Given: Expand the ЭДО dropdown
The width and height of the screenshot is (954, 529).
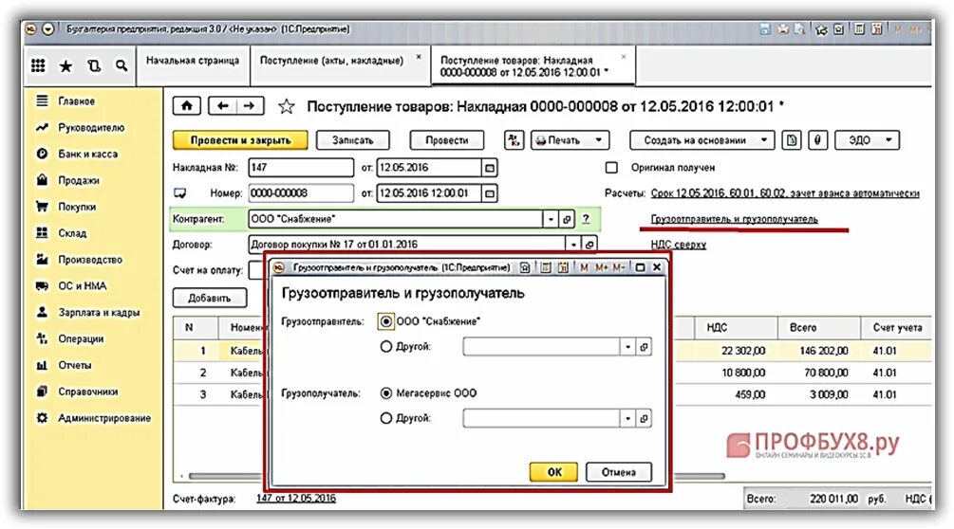Looking at the screenshot, I should (889, 140).
